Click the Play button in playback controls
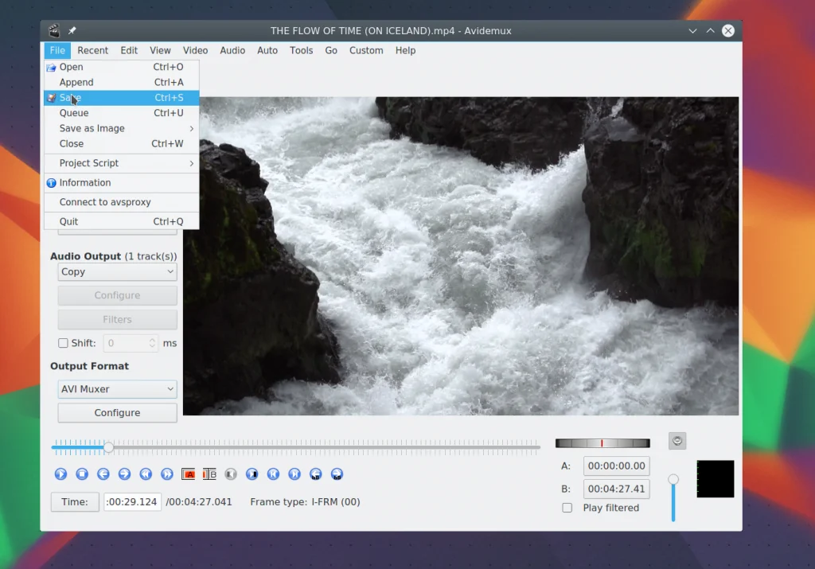 tap(60, 474)
